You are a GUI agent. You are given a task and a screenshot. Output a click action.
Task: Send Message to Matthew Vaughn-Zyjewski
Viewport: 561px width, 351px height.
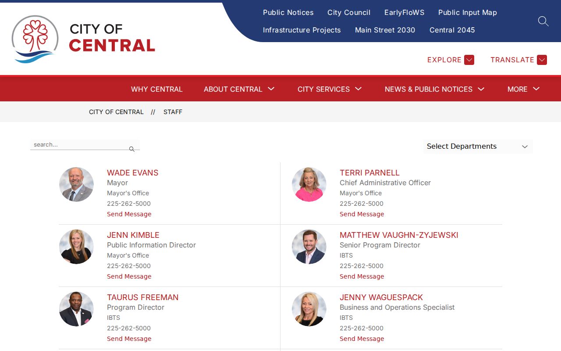(x=362, y=276)
